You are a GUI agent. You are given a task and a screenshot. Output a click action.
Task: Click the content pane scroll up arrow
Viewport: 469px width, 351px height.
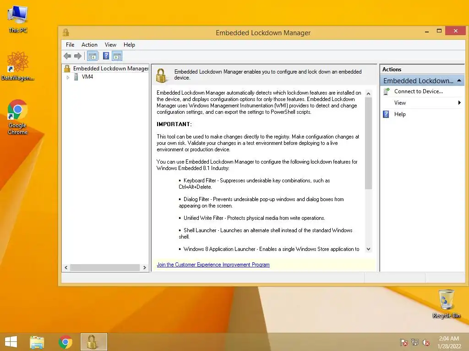tap(369, 94)
